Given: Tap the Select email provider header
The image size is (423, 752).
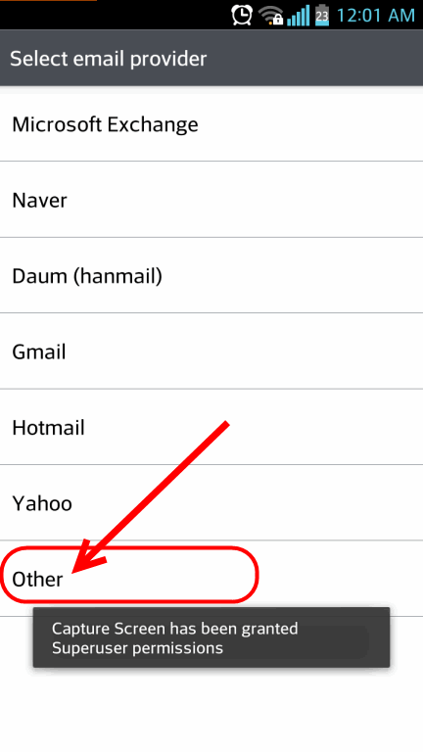Looking at the screenshot, I should 109,59.
